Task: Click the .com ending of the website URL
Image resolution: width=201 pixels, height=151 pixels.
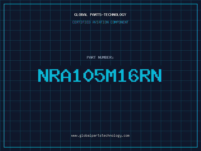Action: [x=126, y=136]
